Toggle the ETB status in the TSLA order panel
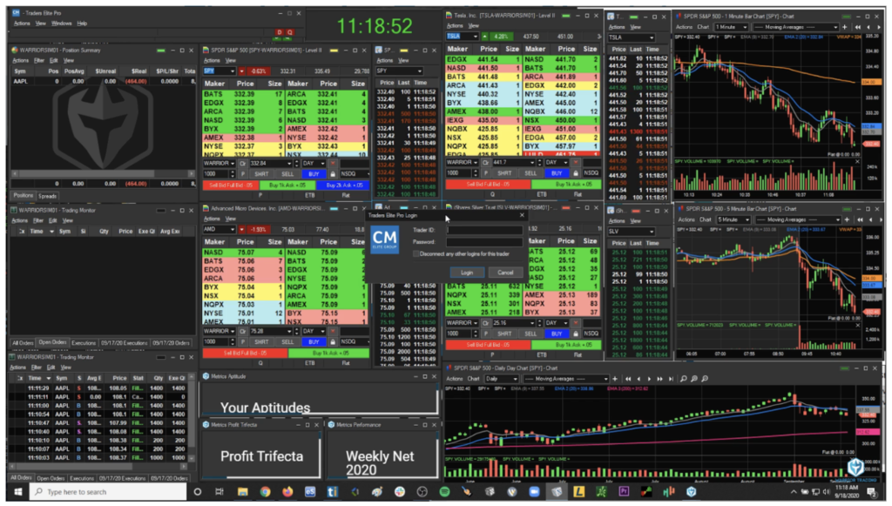Image resolution: width=892 pixels, height=506 pixels. coord(540,194)
